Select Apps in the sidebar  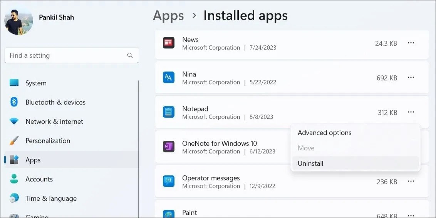[71, 160]
